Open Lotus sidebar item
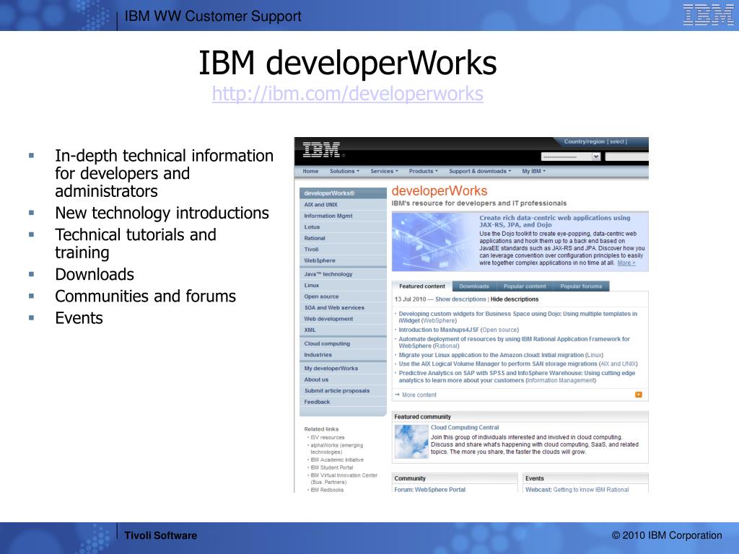 click(x=343, y=227)
